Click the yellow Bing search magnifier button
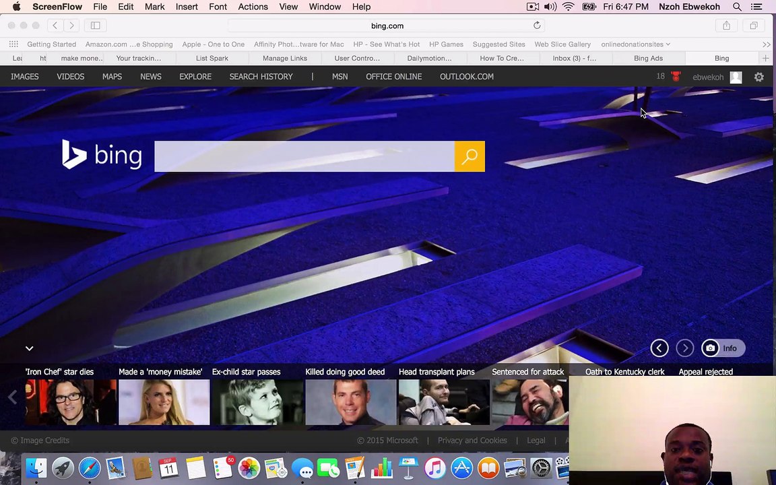 (470, 156)
